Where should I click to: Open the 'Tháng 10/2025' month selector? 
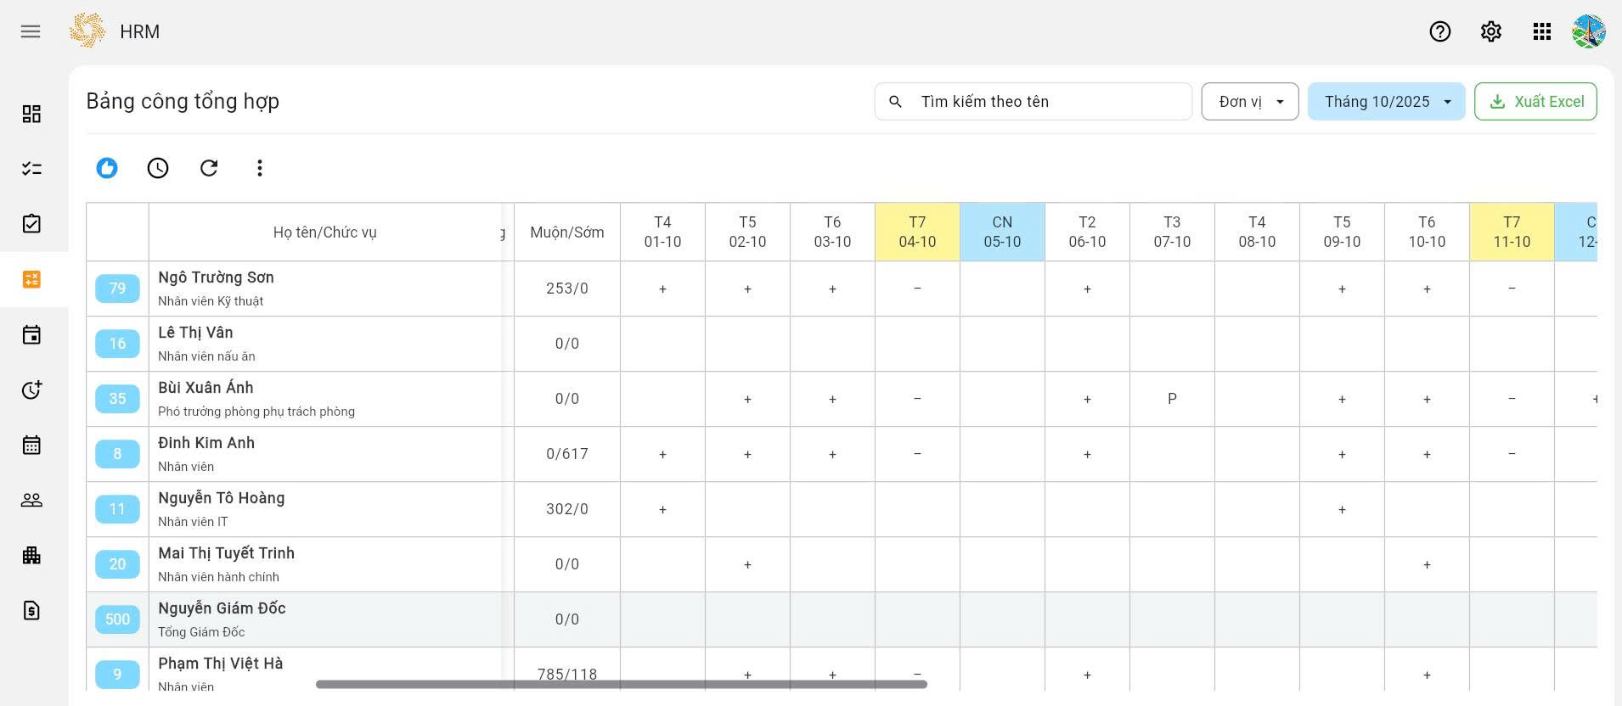point(1387,102)
